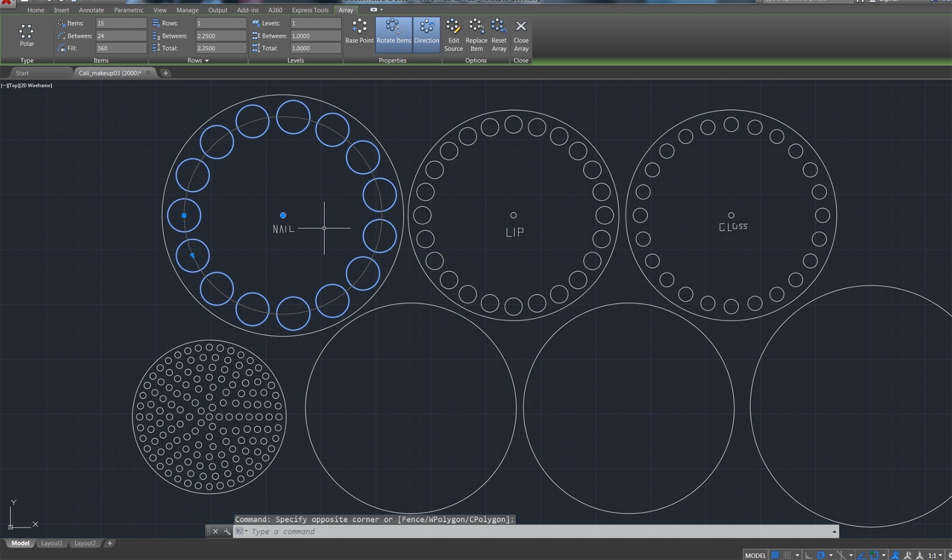Click the Top view control label
This screenshot has width=952, height=560.
pos(15,86)
